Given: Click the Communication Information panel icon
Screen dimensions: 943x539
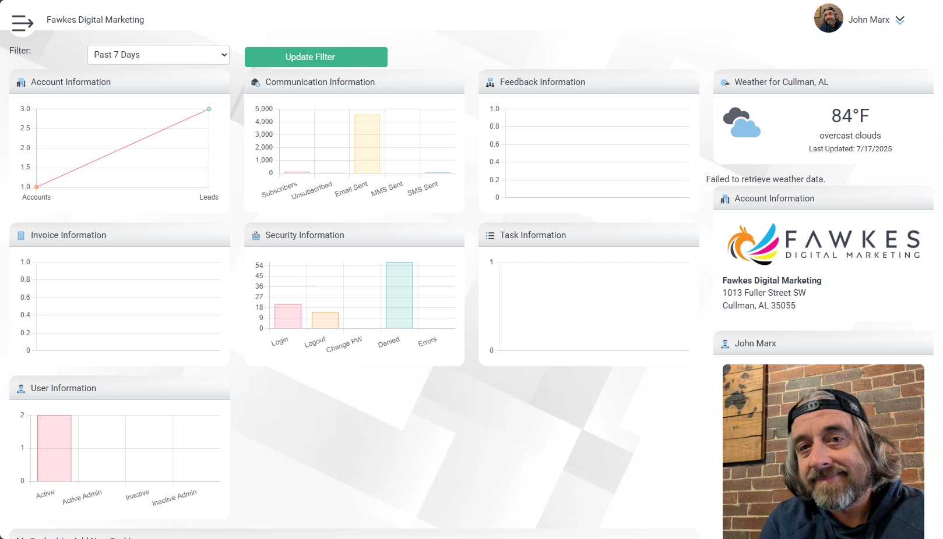Looking at the screenshot, I should point(255,83).
